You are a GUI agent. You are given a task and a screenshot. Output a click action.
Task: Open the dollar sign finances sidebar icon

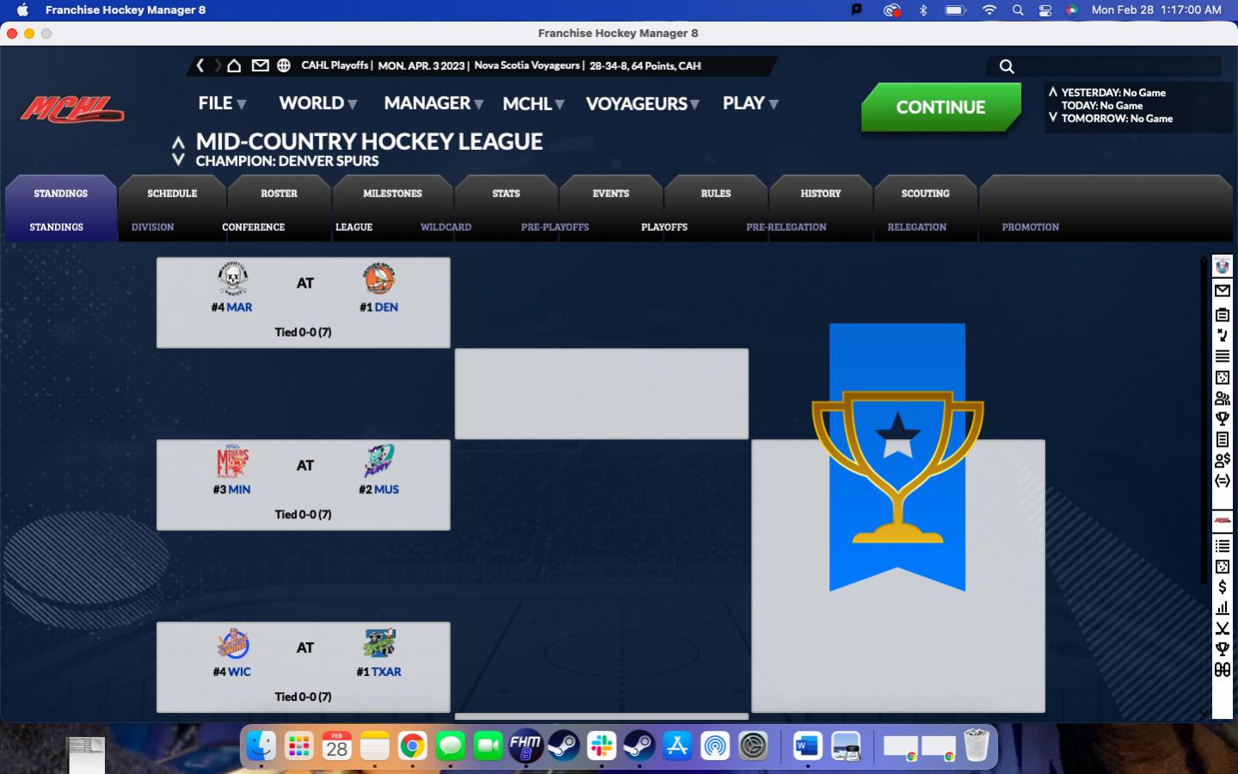pos(1222,587)
